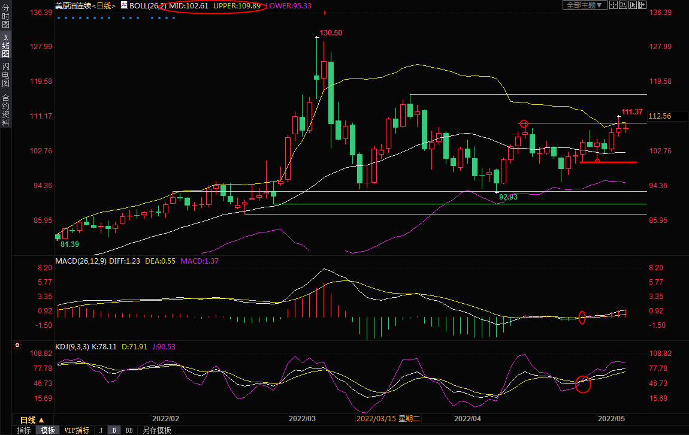Open the 合约资料 sidebar panel
The width and height of the screenshot is (689, 435).
(5, 110)
